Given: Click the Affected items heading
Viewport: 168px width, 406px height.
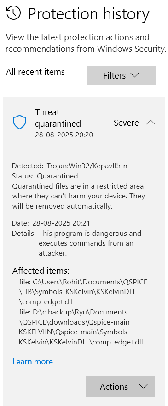Looking at the screenshot, I should (41, 271).
